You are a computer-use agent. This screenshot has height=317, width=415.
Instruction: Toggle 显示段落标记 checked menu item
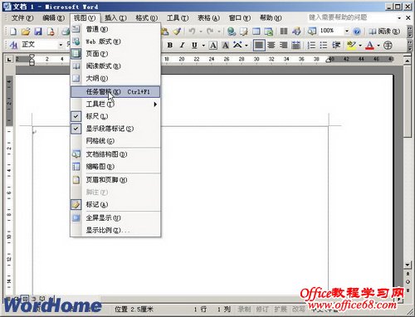(x=115, y=129)
